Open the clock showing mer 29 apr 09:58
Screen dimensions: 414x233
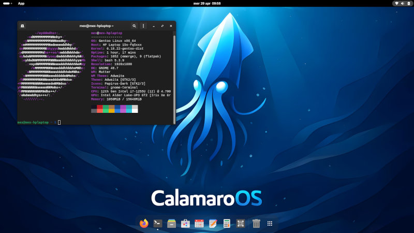[x=207, y=4]
